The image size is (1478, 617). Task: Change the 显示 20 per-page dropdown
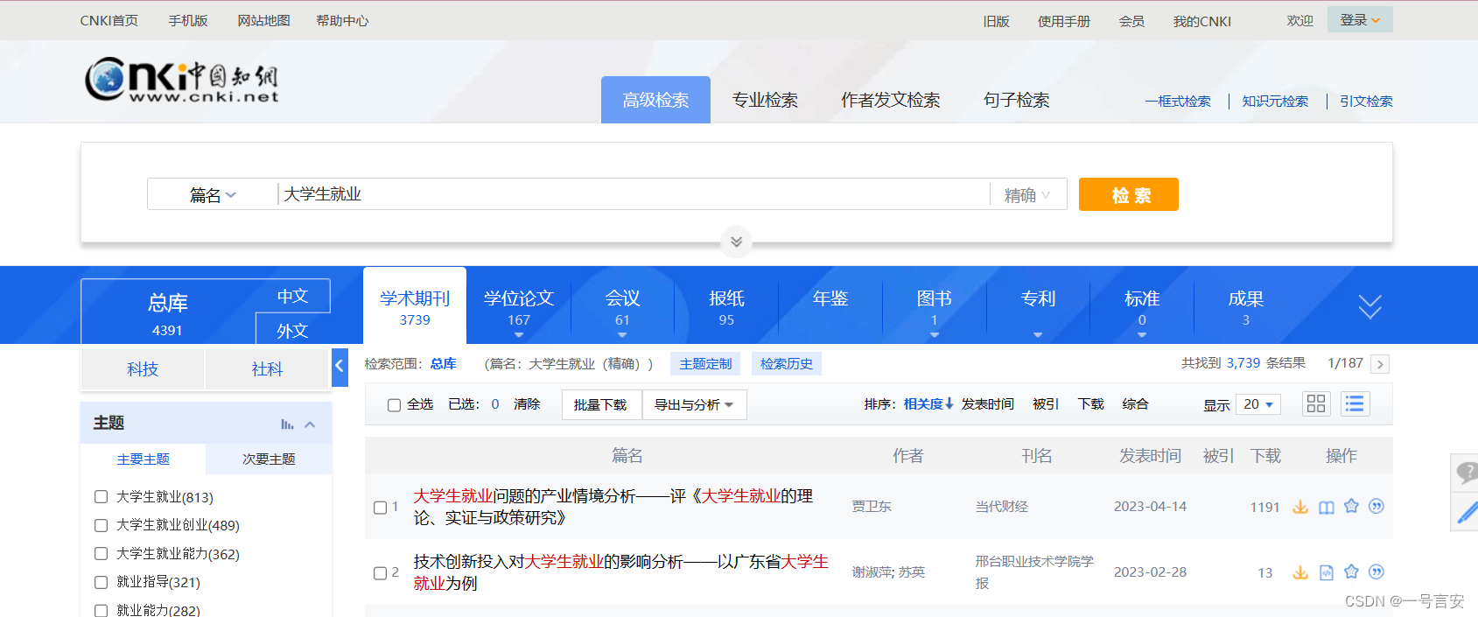1259,404
